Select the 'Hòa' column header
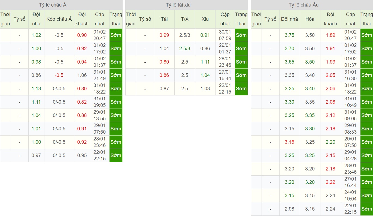Image resolution: width=373 pixels, height=216 pixels. click(310, 19)
